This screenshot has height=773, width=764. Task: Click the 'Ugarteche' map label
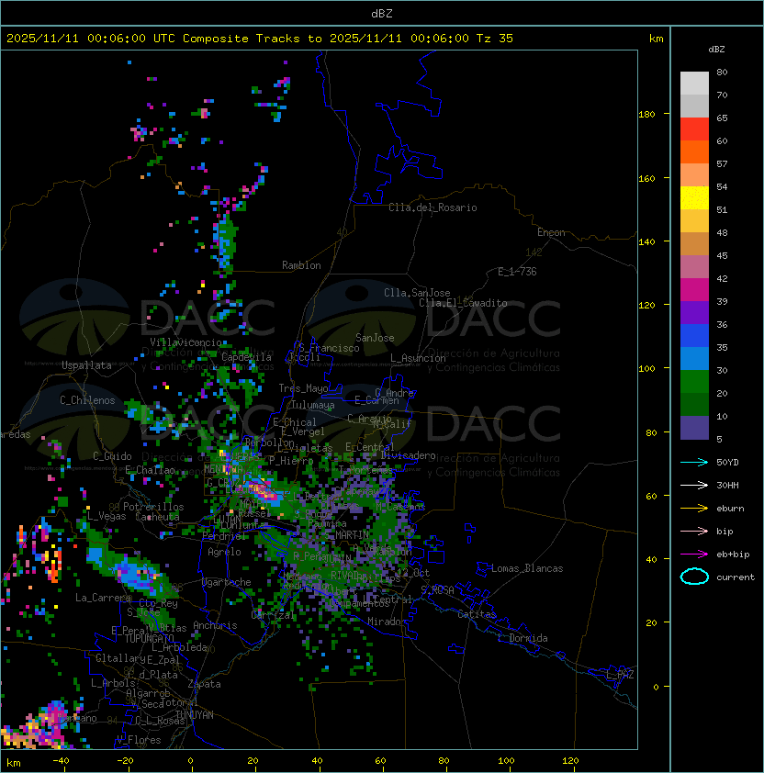tap(227, 582)
